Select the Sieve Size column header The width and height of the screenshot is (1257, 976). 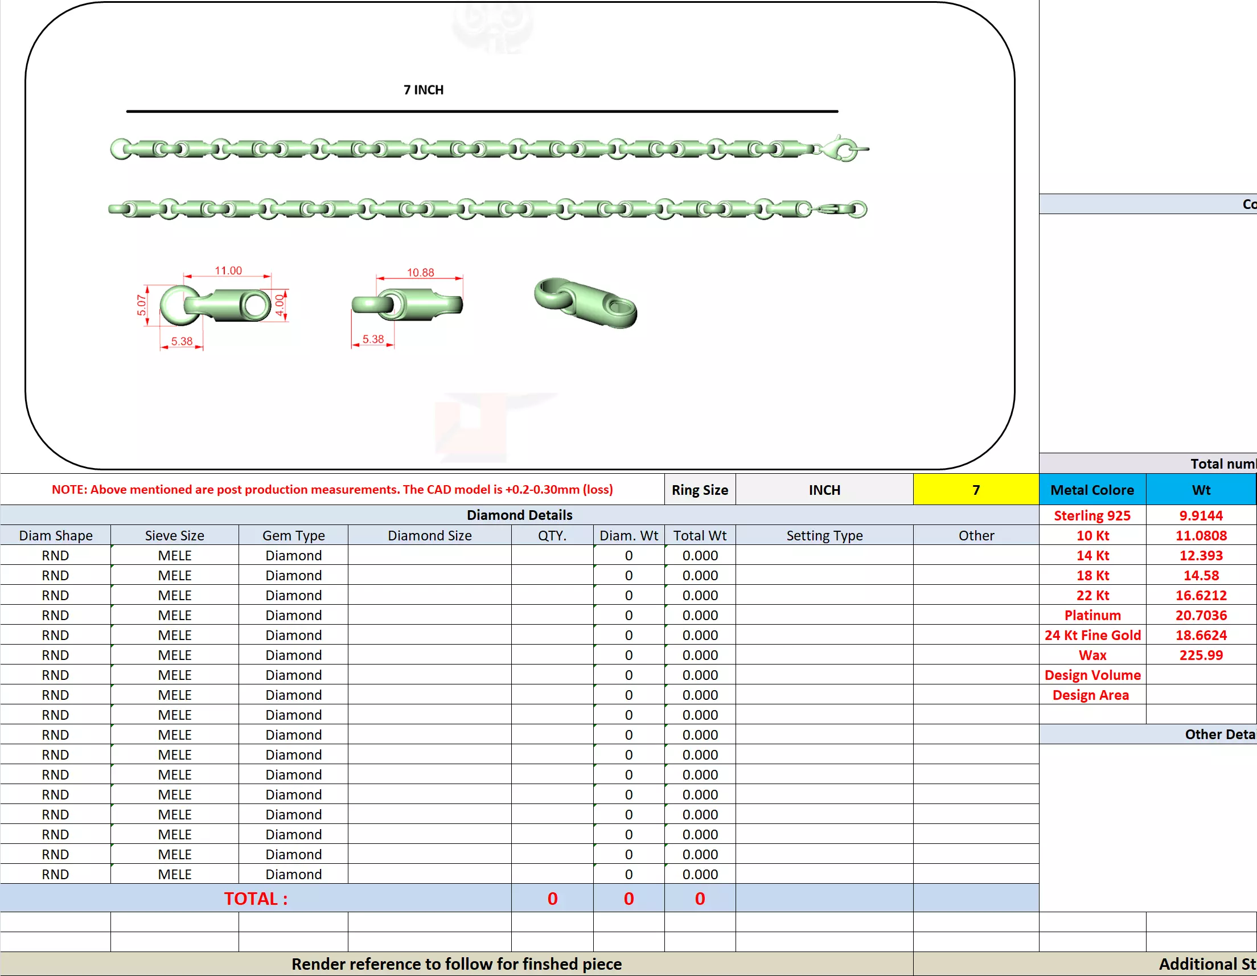(174, 535)
